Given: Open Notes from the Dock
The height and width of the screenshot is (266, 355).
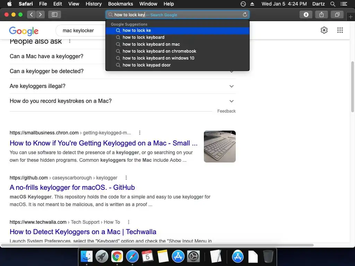Looking at the screenshot, I should tap(163, 256).
